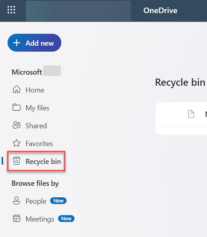Click the Shared people icon
This screenshot has height=237, width=207.
pyautogui.click(x=16, y=125)
